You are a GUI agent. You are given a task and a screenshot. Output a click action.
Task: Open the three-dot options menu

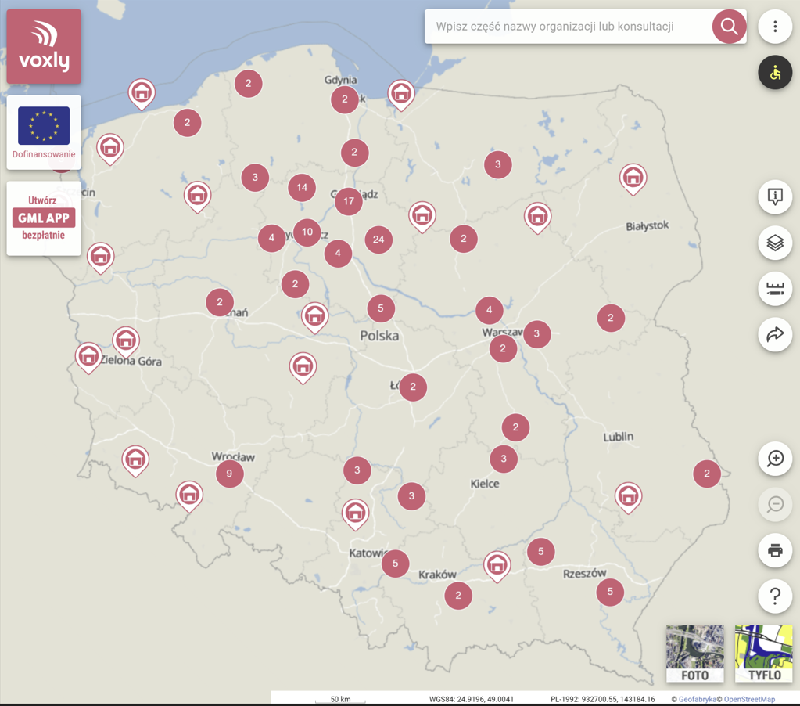pos(775,27)
